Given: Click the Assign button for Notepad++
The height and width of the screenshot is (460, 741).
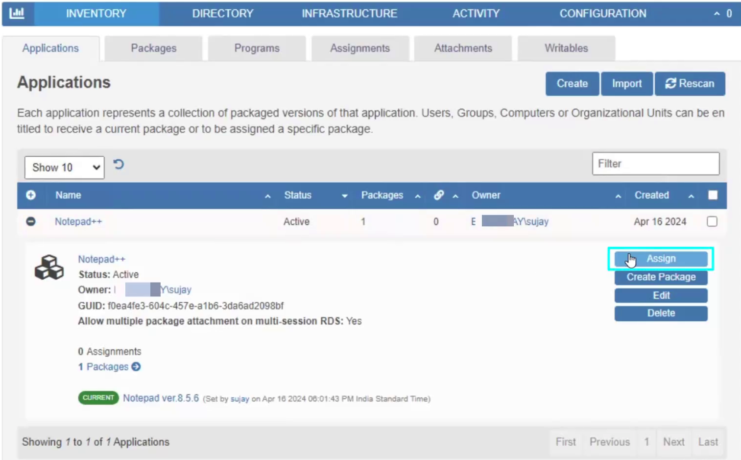Looking at the screenshot, I should [661, 258].
